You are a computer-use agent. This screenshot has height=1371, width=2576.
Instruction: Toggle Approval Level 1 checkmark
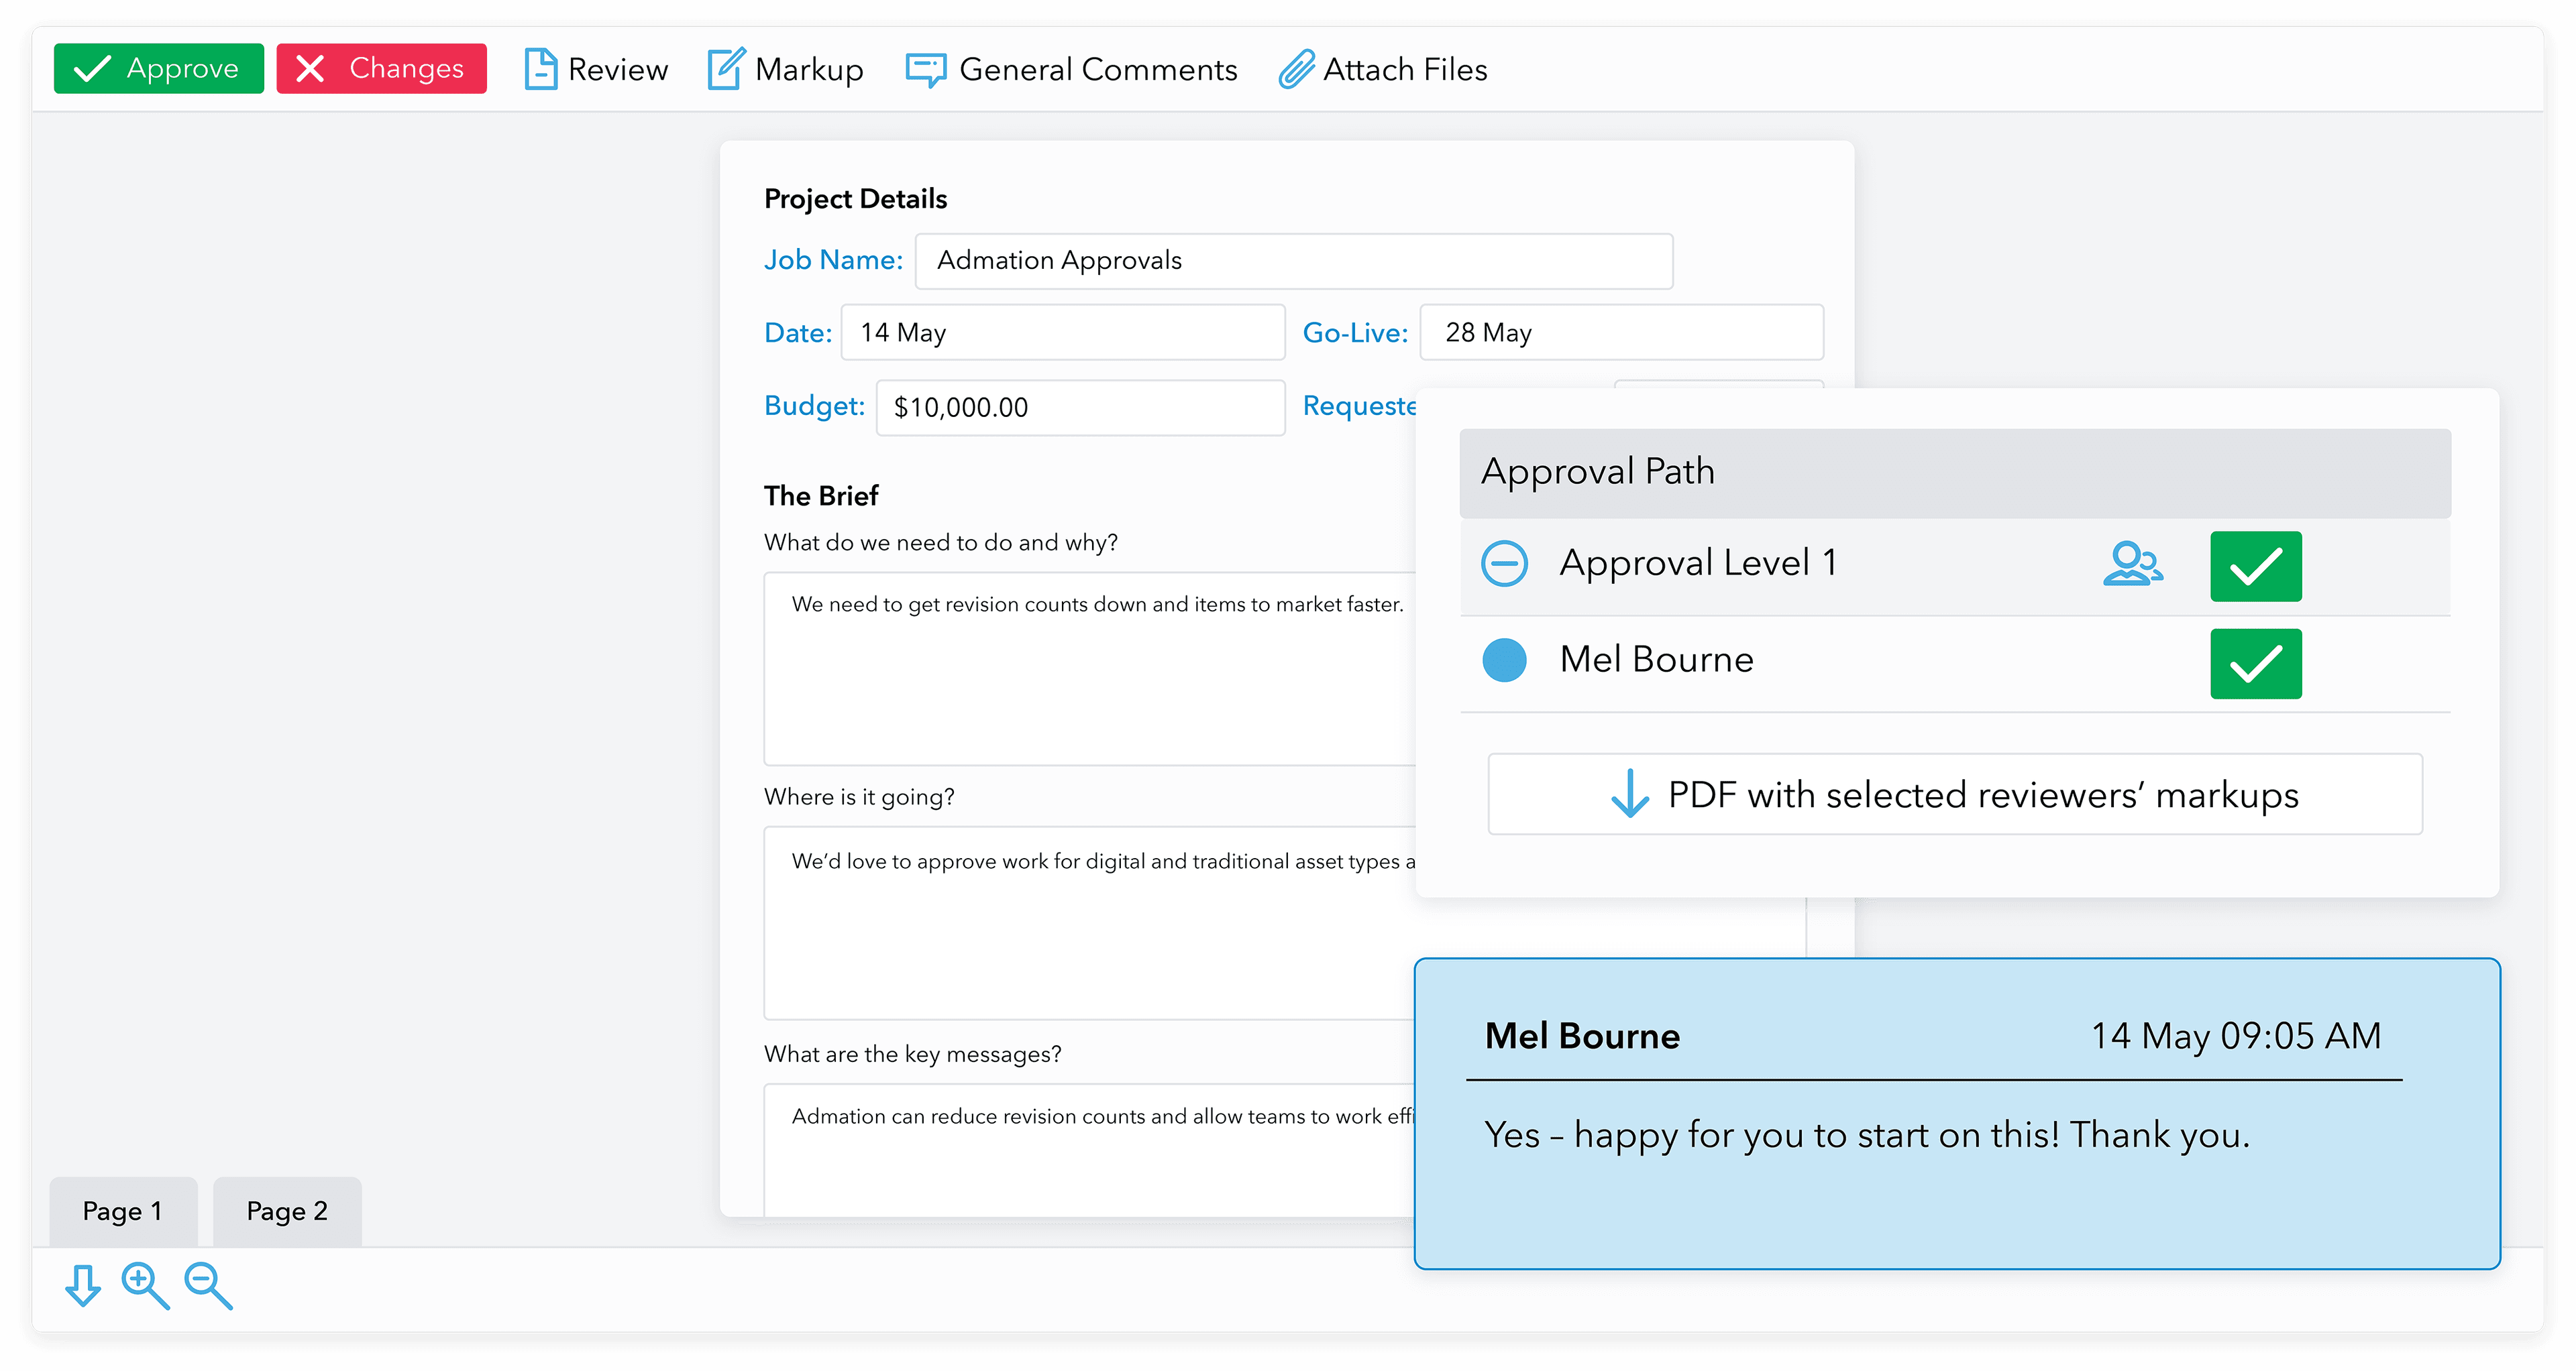[x=2255, y=567]
